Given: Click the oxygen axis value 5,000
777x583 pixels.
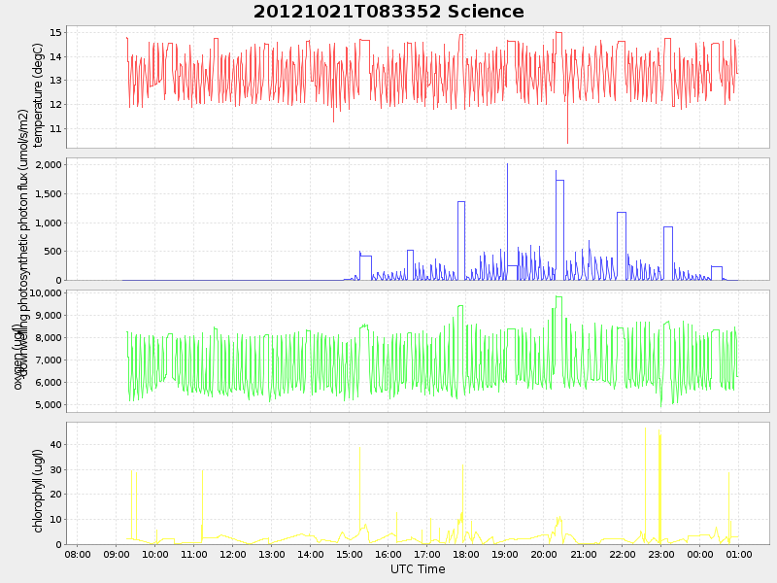Looking at the screenshot, I should [x=48, y=404].
